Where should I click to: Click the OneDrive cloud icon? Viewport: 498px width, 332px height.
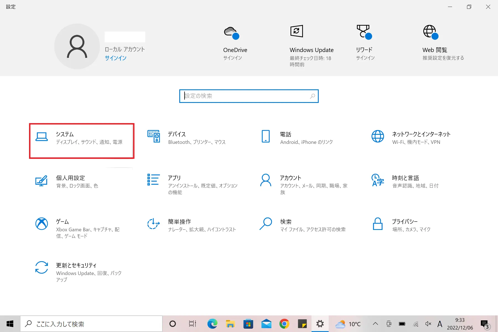coord(231,33)
